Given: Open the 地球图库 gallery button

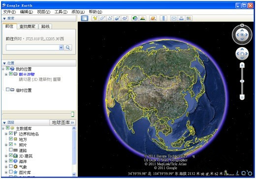Looking at the screenshot, I should tap(63, 123).
